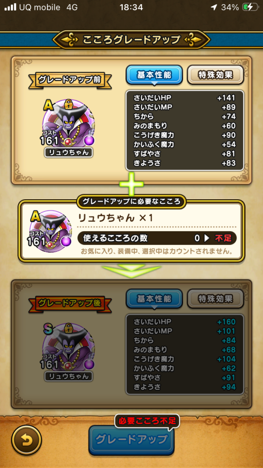Viewport: 263px width, 468px height.
Task: Tap the リュウちゃん heart icon before grade-up
Action: (x=68, y=125)
